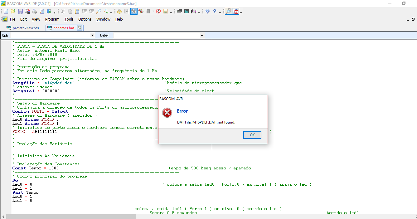Indent the block with the toolbar icon
The image size is (417, 219).
(84, 11)
